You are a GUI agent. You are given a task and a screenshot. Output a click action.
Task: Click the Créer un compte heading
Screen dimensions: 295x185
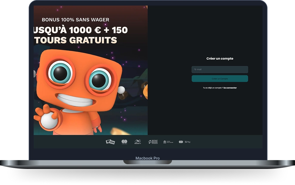[220, 59]
